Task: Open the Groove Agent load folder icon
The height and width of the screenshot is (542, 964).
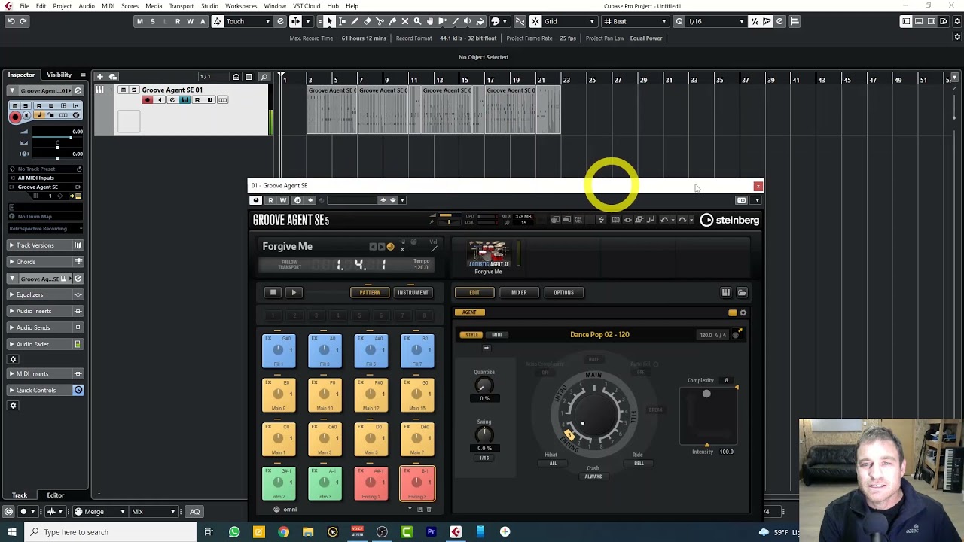Action: pyautogui.click(x=742, y=293)
